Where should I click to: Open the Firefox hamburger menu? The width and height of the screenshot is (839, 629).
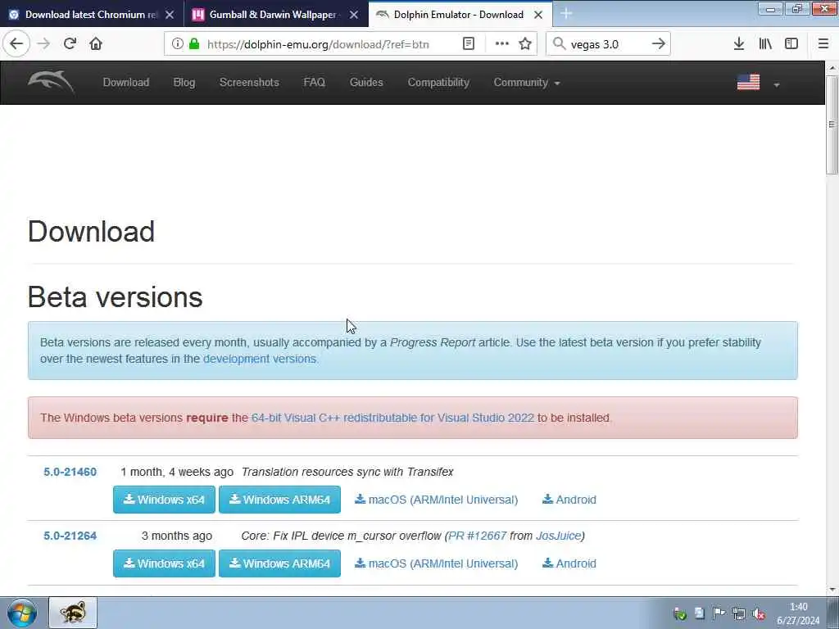(x=823, y=44)
